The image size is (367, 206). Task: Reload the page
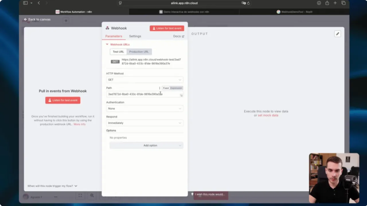tap(248, 3)
